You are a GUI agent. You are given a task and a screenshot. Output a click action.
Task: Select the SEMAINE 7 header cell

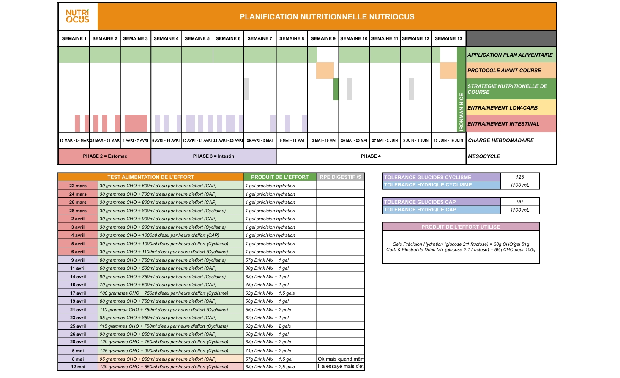click(260, 38)
